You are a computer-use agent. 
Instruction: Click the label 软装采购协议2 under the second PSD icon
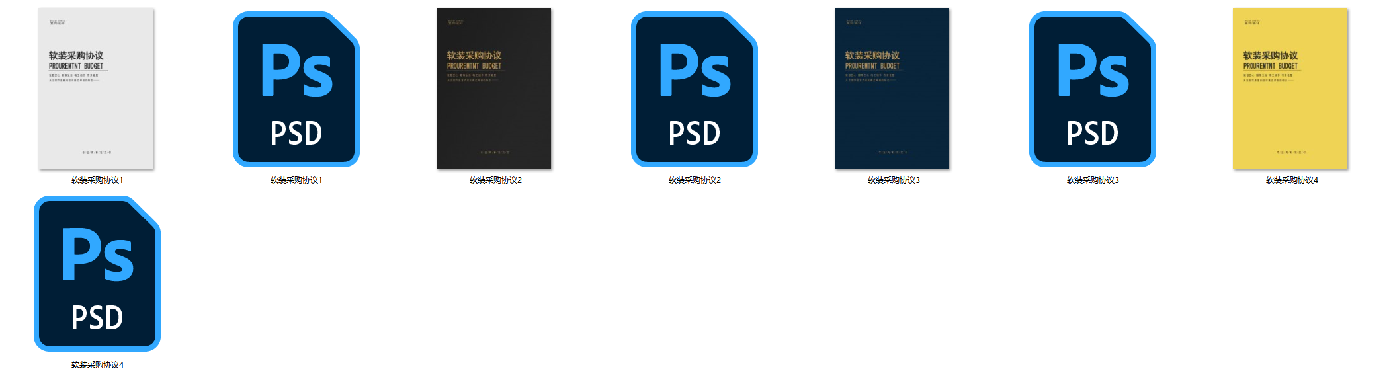pos(695,180)
